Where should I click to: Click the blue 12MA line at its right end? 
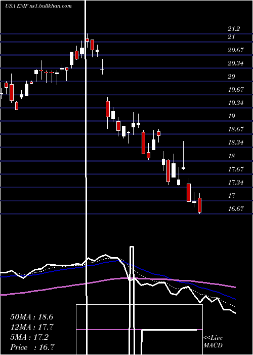(234, 299)
